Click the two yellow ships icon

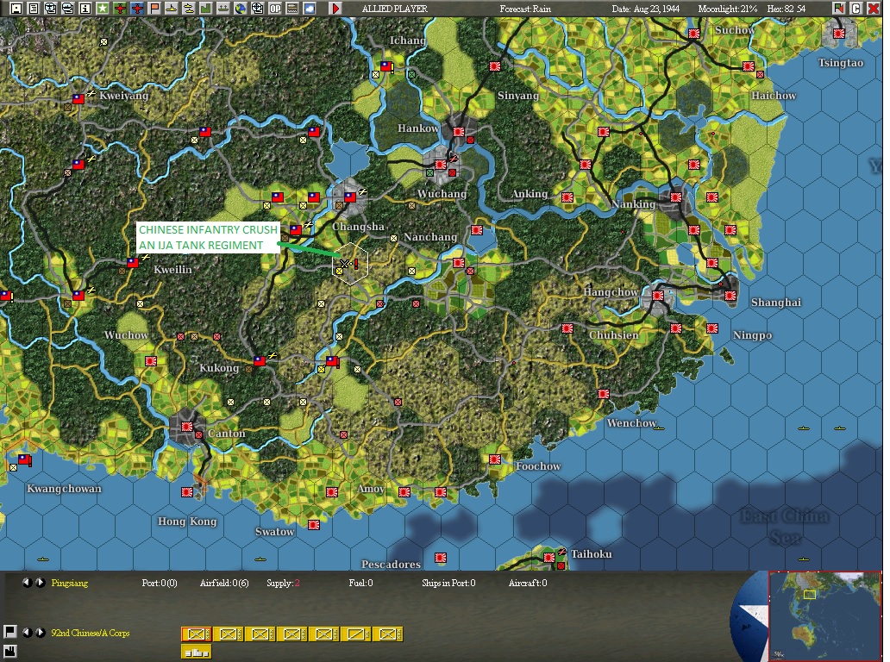pyautogui.click(x=189, y=9)
